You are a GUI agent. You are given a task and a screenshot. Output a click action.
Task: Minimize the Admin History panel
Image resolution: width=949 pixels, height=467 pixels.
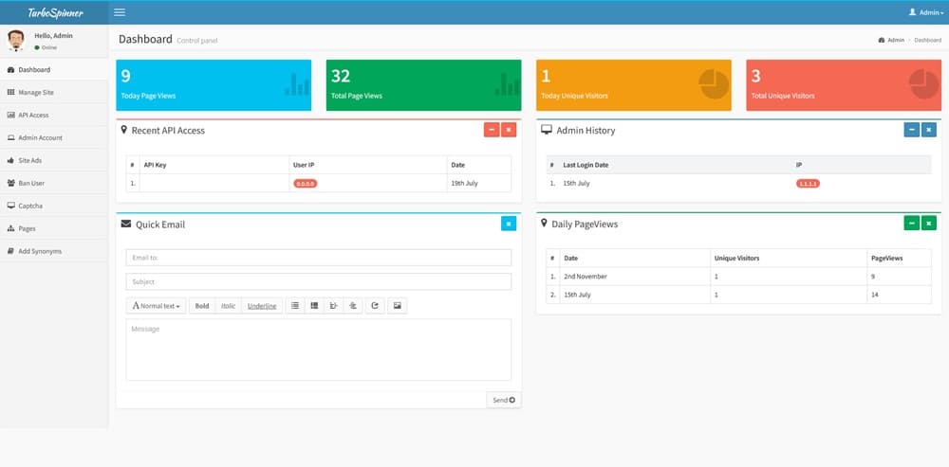(911, 130)
